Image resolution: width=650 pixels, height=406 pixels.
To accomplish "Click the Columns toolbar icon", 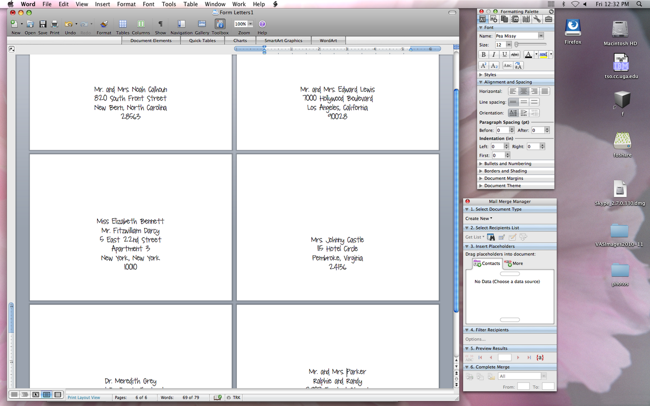I will pyautogui.click(x=141, y=25).
